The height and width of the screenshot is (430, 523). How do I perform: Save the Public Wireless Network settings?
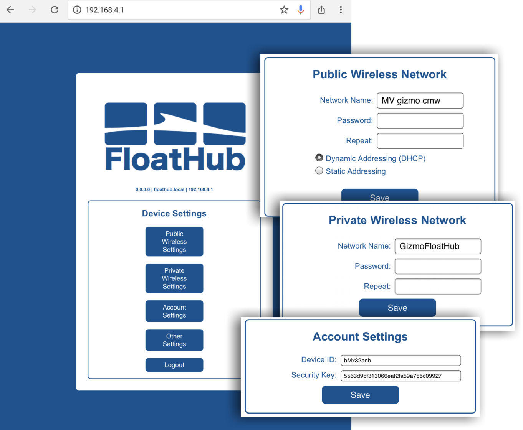[x=380, y=195]
